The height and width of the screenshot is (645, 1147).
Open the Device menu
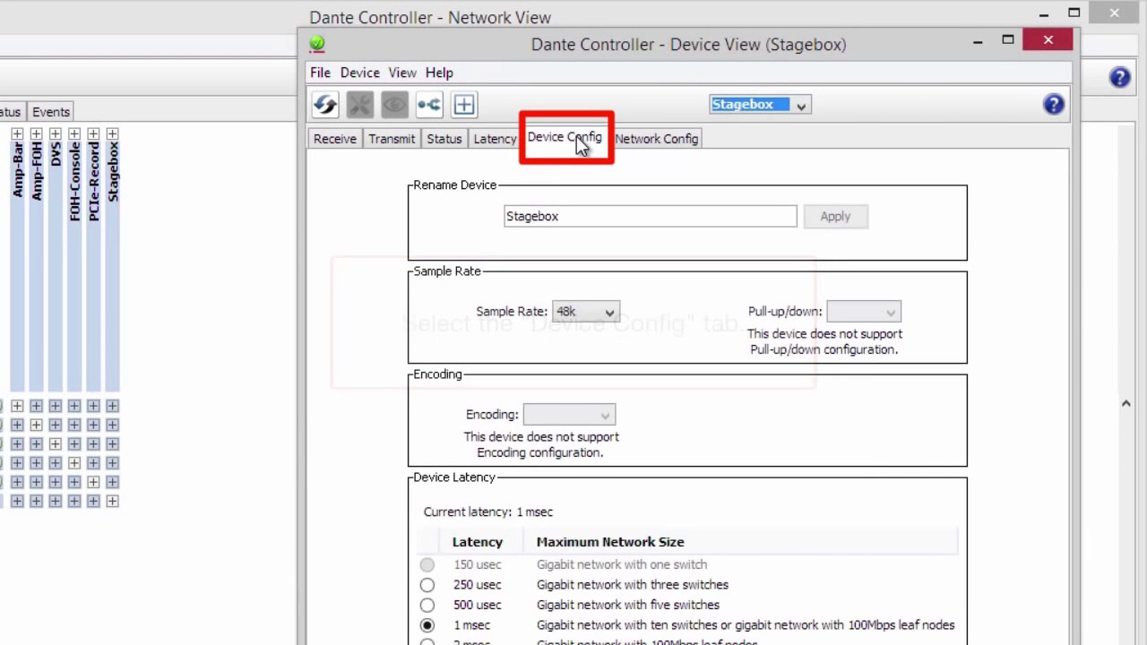(359, 73)
